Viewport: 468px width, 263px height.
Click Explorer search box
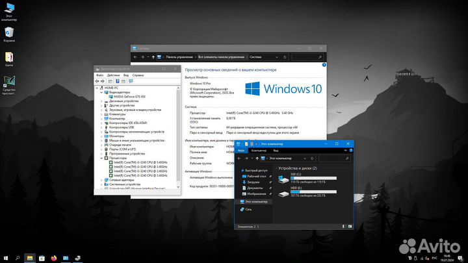(334, 158)
